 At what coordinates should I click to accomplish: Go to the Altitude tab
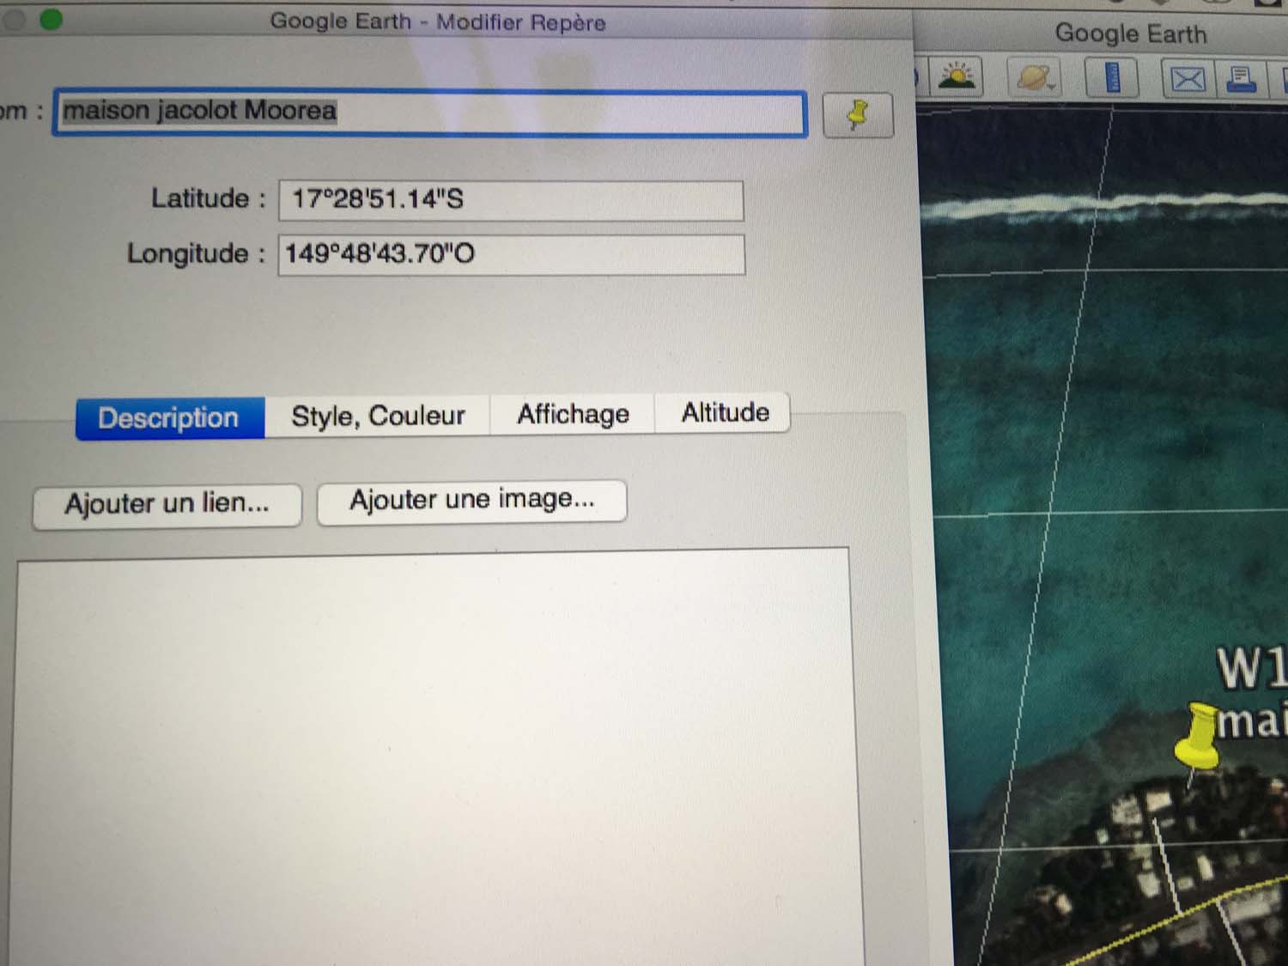[725, 413]
